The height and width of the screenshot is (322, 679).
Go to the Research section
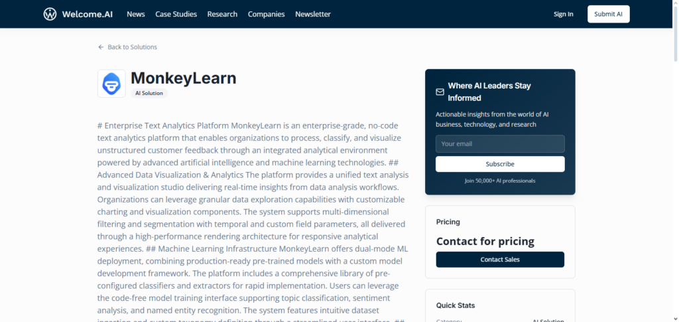(222, 14)
